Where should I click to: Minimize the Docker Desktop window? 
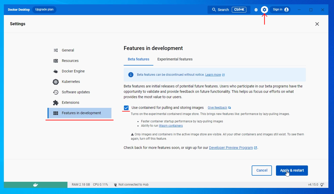point(299,10)
